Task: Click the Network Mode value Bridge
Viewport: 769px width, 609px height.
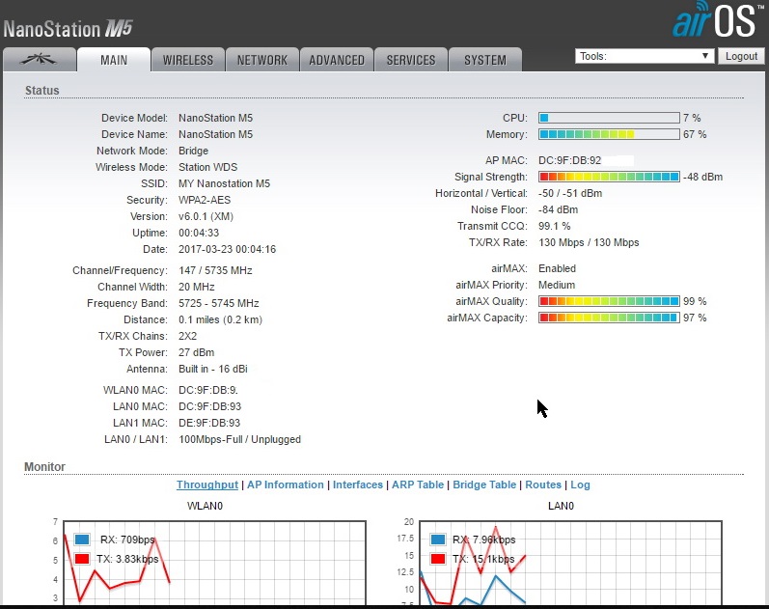Action: (x=193, y=151)
